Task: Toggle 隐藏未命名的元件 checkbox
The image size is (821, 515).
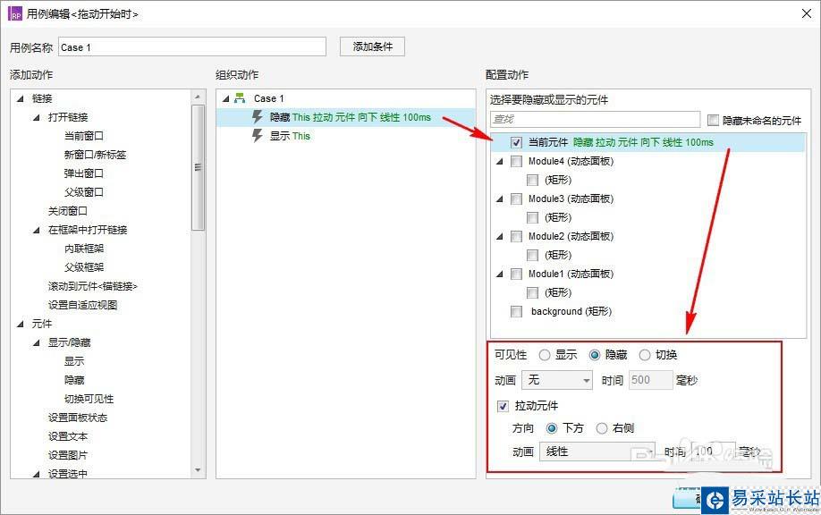Action: 713,121
